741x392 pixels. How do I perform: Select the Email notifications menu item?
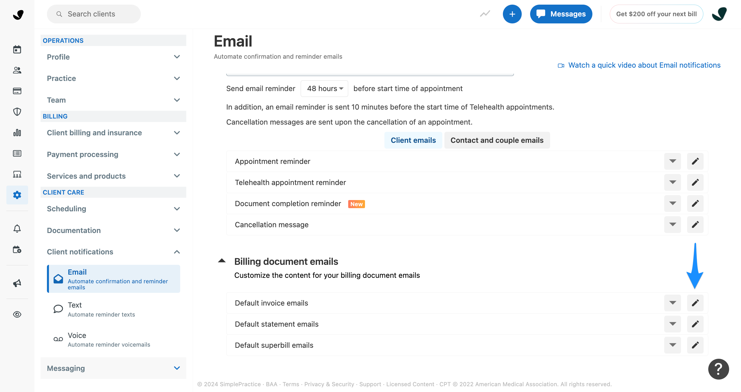click(114, 279)
